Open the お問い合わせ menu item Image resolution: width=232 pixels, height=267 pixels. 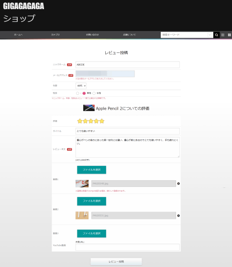tap(92, 35)
